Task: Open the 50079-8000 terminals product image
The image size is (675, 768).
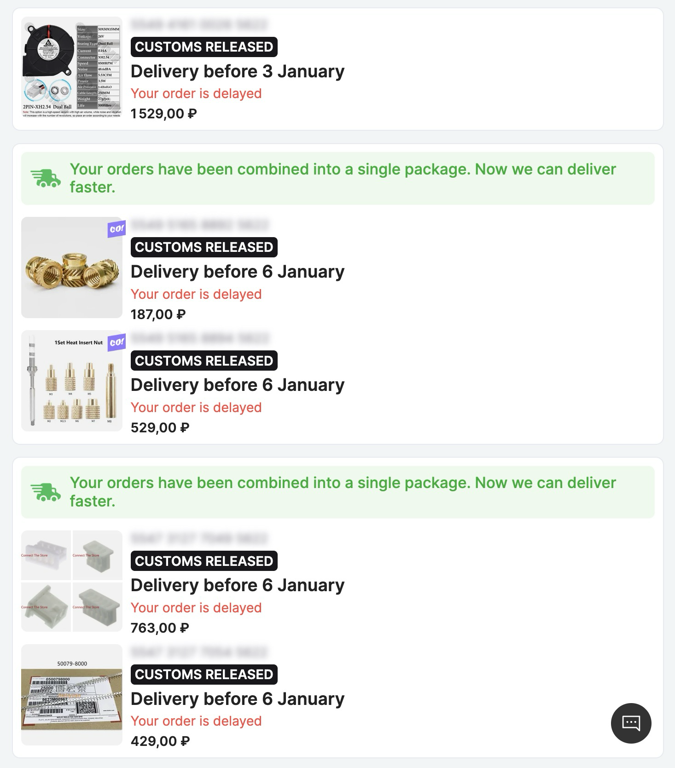Action: coord(72,695)
